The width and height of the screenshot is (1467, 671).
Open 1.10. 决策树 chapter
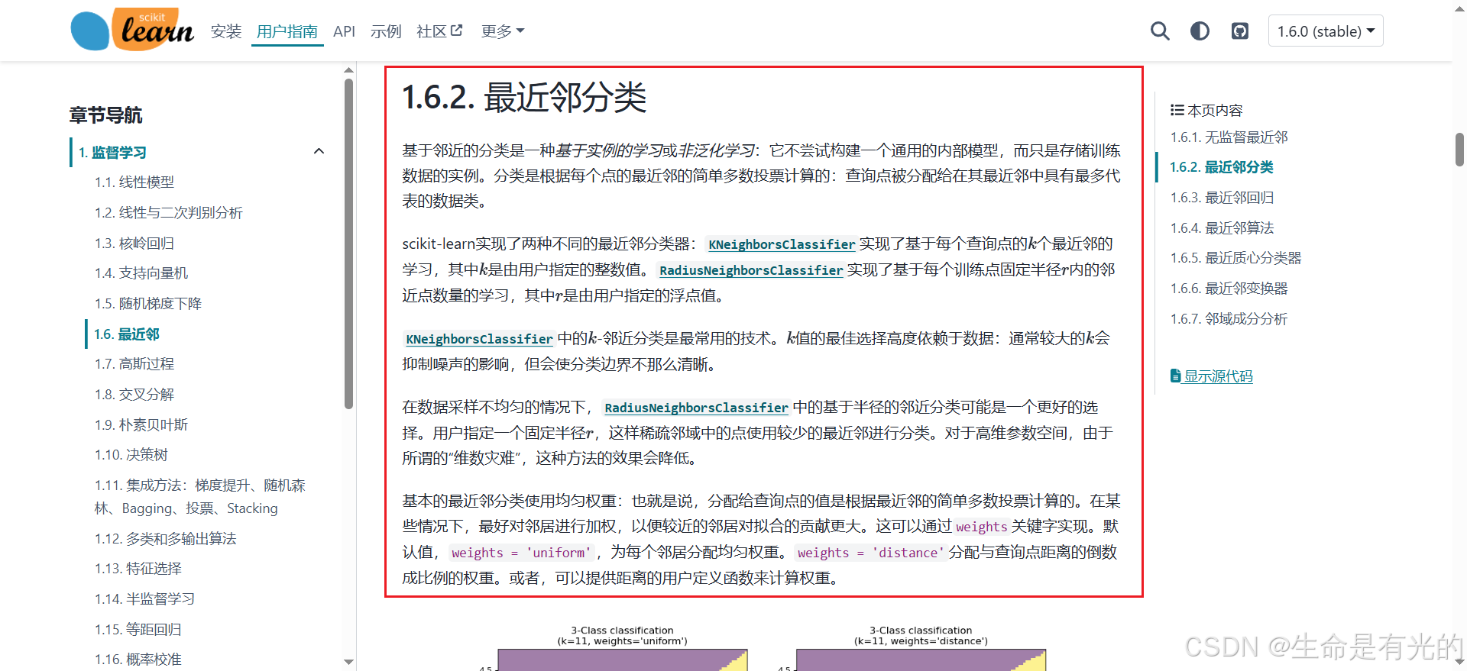[x=131, y=455]
